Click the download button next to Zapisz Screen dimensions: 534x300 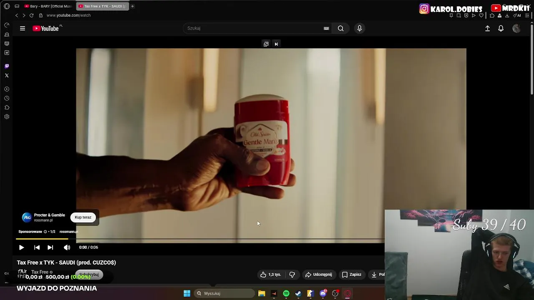click(x=376, y=275)
